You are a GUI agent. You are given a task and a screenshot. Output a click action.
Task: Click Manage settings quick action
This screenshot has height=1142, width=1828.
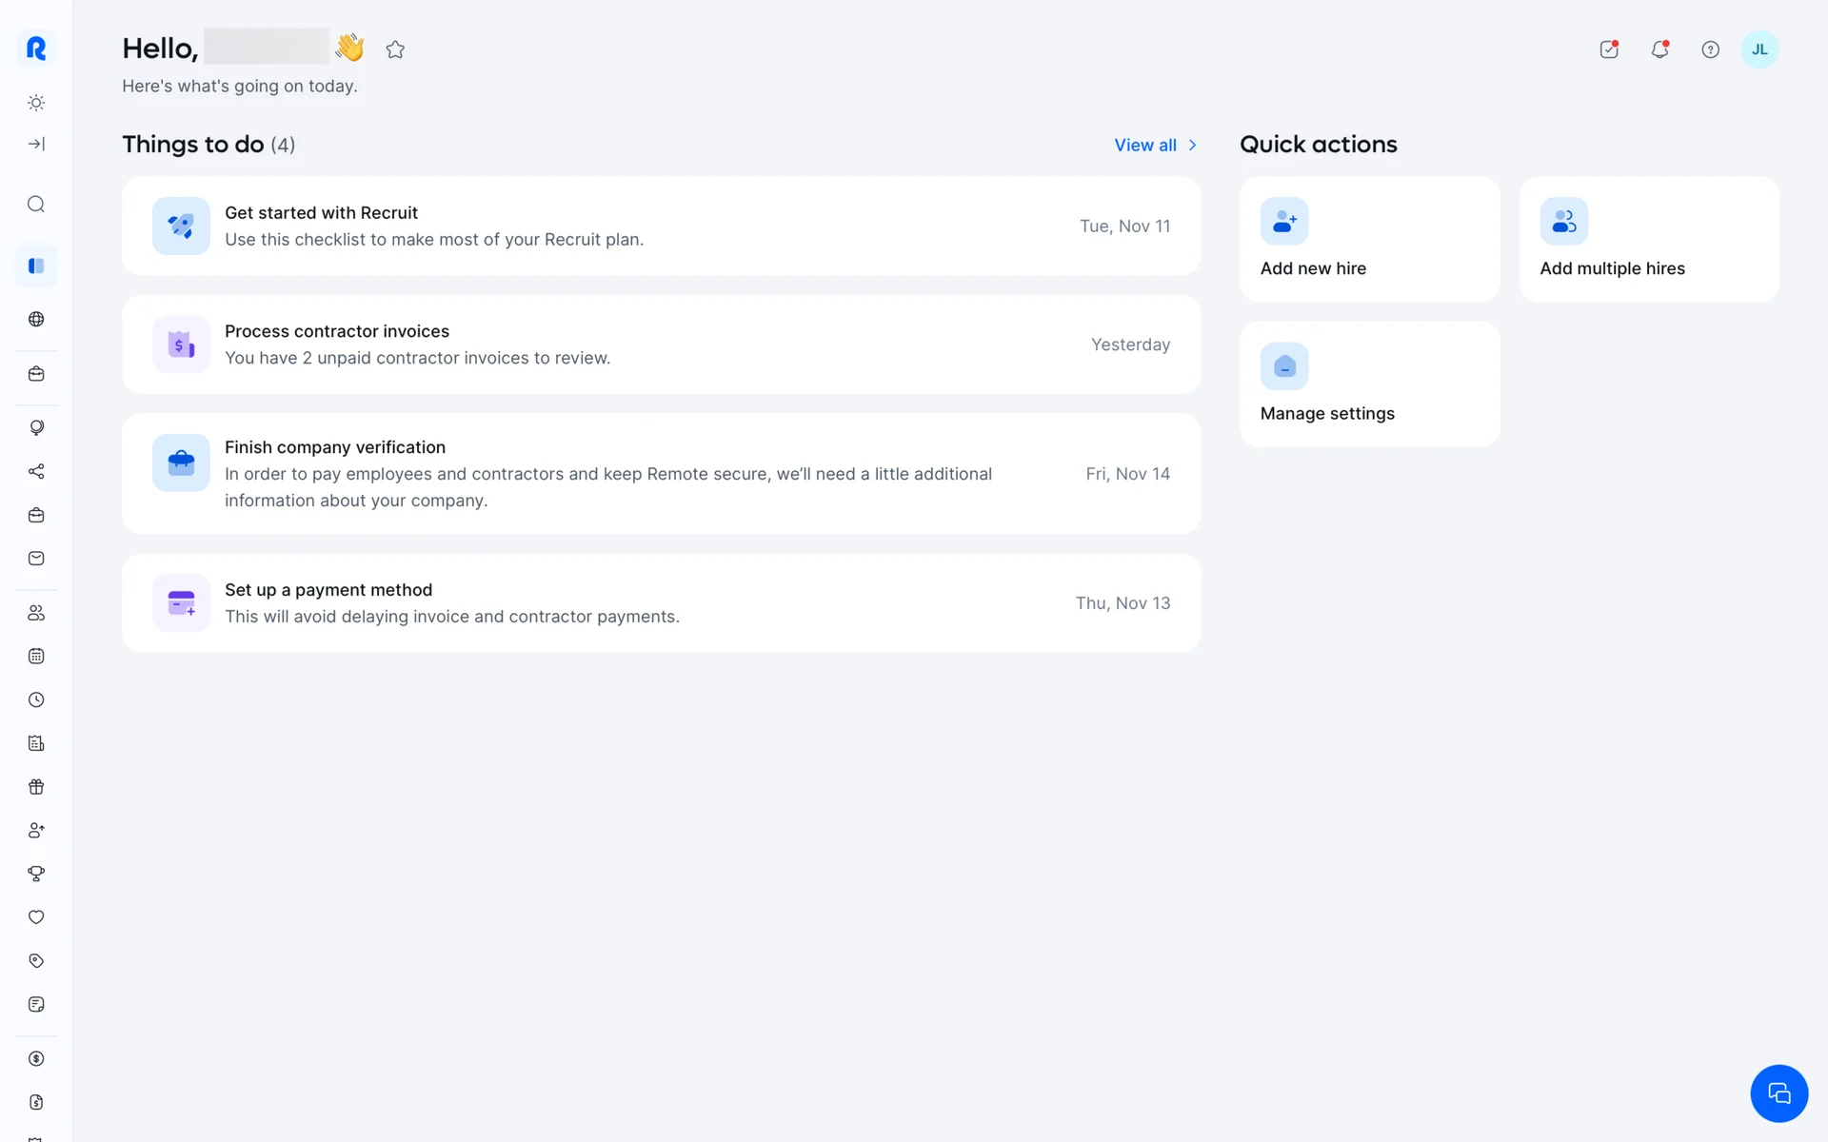1369,384
